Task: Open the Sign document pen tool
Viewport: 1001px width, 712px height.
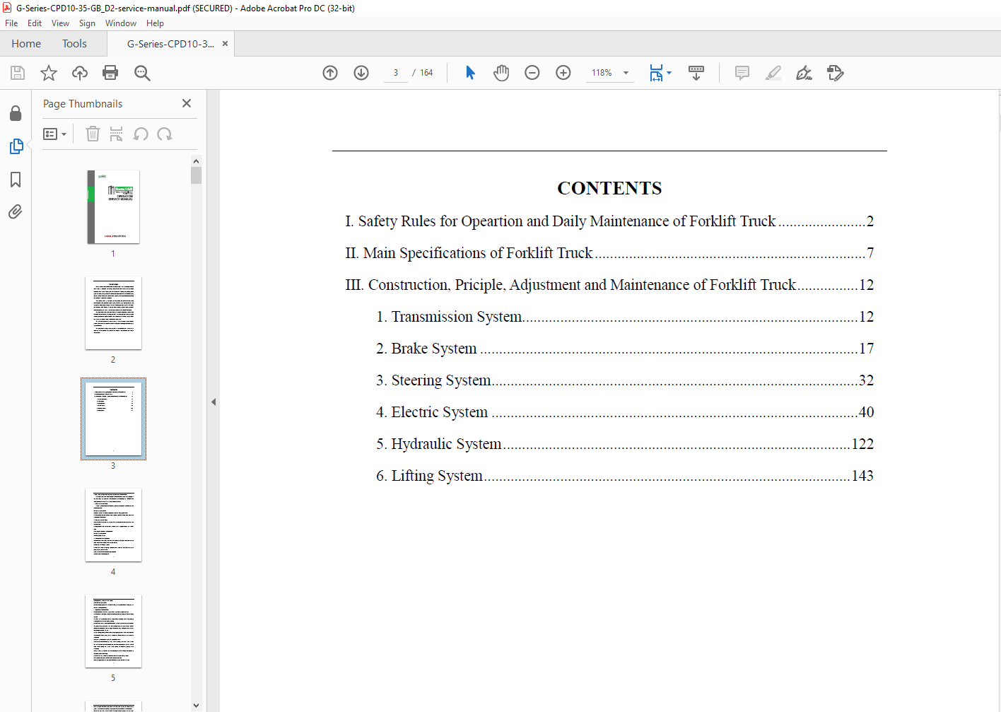Action: click(804, 73)
